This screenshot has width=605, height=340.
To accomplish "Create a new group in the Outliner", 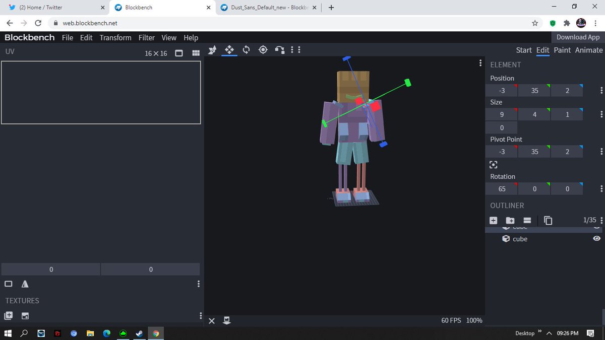I will coord(510,220).
